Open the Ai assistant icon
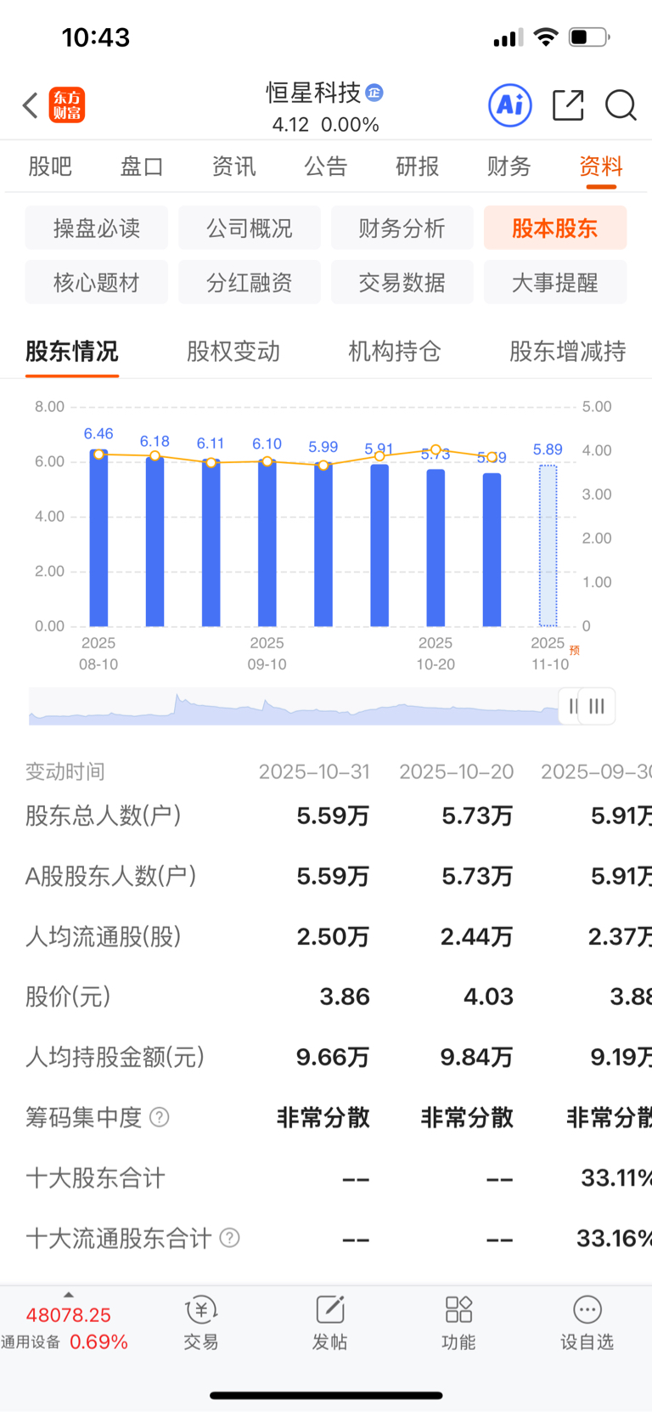The height and width of the screenshot is (1412, 652). coord(510,105)
